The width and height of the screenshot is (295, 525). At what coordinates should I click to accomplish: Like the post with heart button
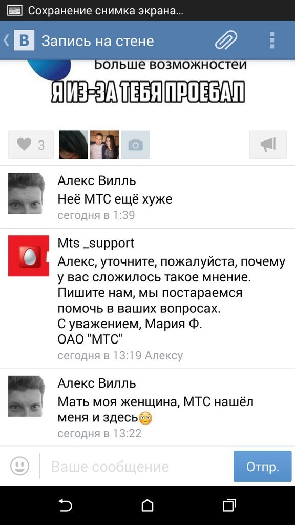coord(31,145)
